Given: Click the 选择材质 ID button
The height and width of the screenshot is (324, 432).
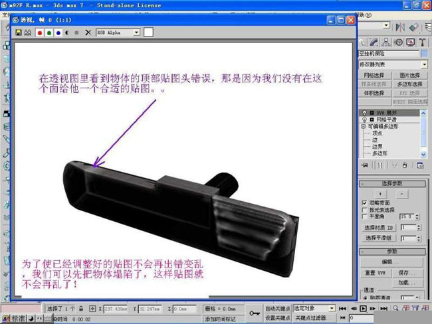Looking at the screenshot, I should pyautogui.click(x=378, y=228).
